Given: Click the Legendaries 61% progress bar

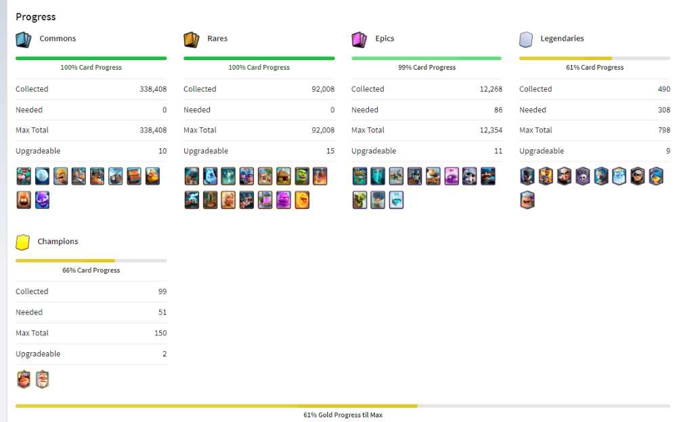Looking at the screenshot, I should point(594,58).
